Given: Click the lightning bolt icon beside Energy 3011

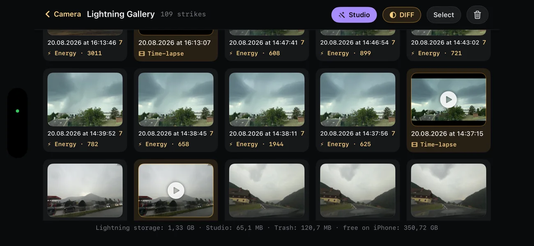Looking at the screenshot, I should (x=49, y=53).
